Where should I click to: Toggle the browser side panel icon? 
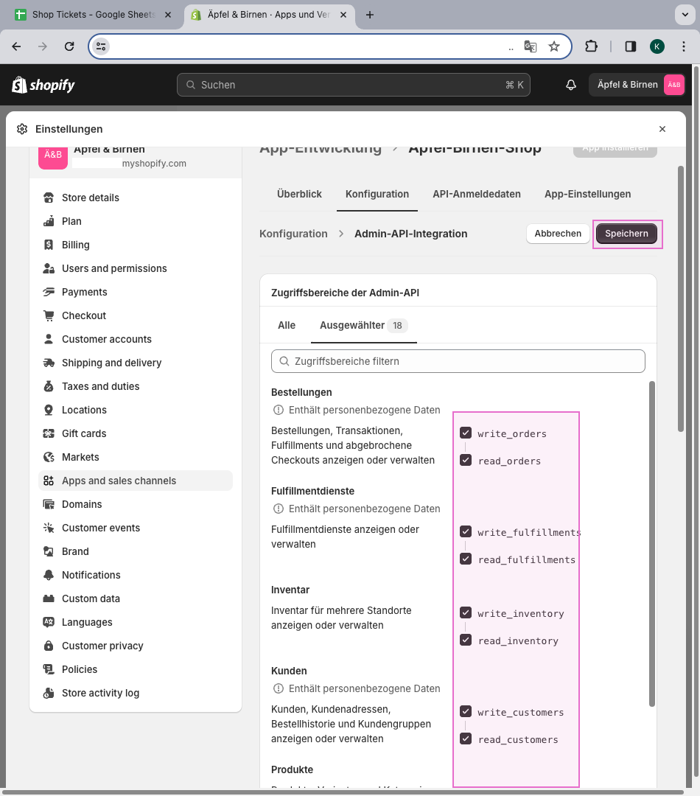coord(631,46)
